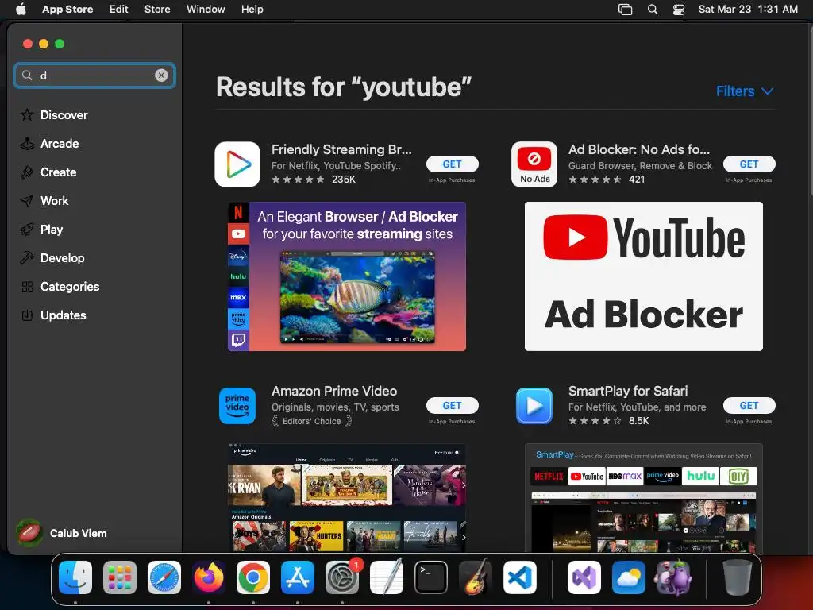
Task: Open the Help menu
Action: 252,10
